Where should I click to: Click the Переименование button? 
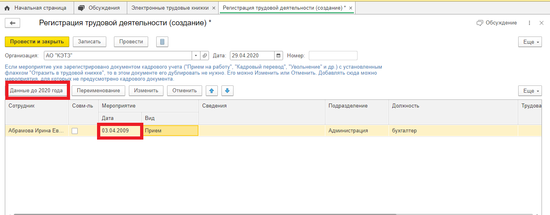[x=98, y=91]
